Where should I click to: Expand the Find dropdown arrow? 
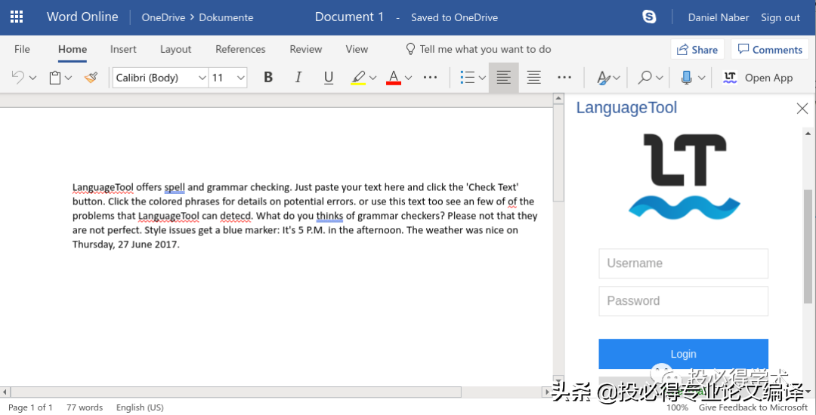coord(660,78)
